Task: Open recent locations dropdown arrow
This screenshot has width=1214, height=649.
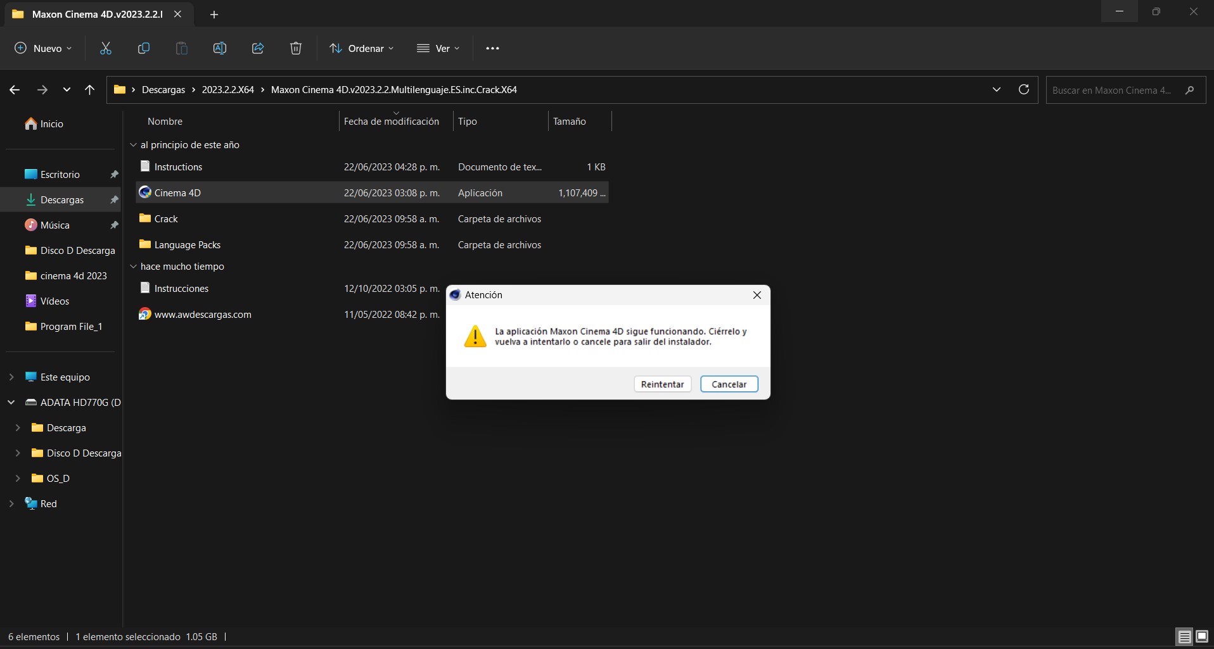Action: 67,90
